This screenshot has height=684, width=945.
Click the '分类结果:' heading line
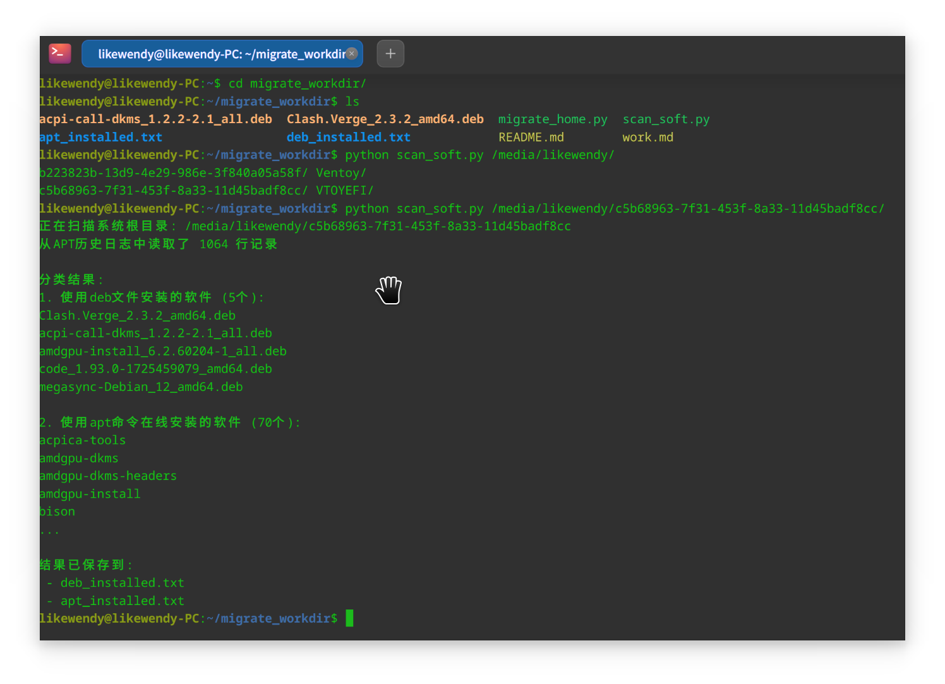pos(72,280)
